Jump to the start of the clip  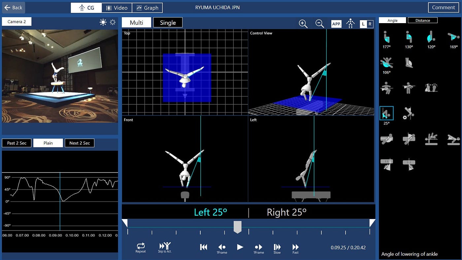coord(204,247)
